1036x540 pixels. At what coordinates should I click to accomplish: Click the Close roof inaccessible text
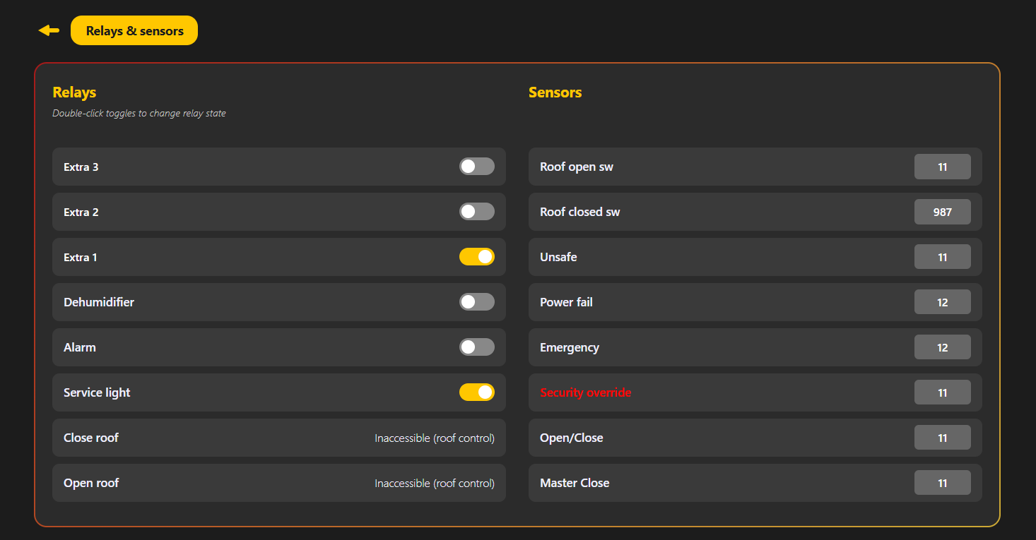(434, 438)
